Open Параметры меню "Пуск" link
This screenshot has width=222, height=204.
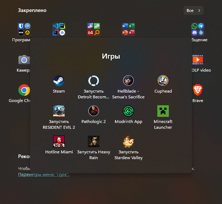[x=44, y=174]
